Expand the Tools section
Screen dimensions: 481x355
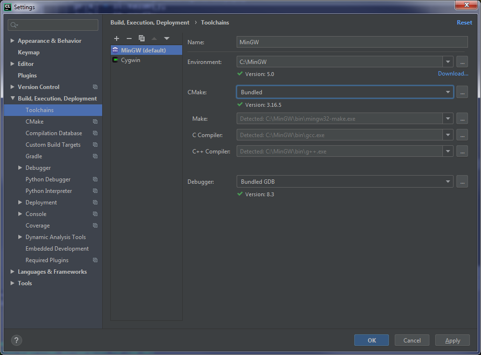coord(12,283)
